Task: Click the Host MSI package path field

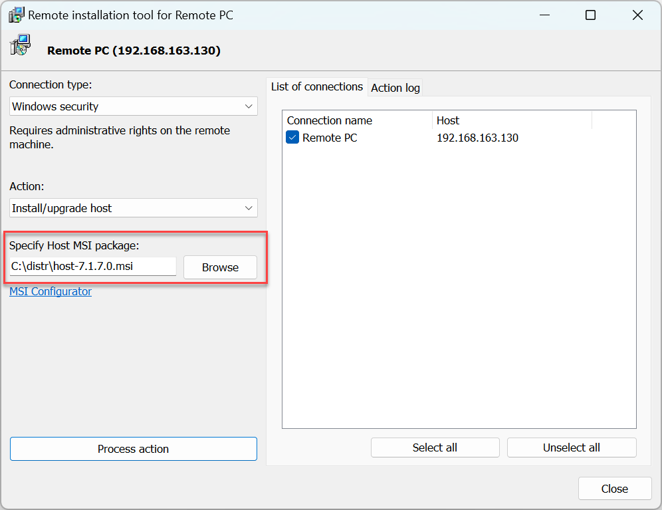Action: tap(93, 267)
